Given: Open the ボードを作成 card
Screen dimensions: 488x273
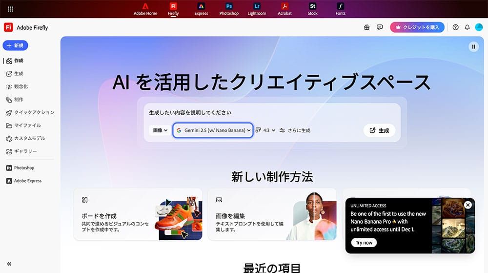Looking at the screenshot, I should (x=138, y=214).
